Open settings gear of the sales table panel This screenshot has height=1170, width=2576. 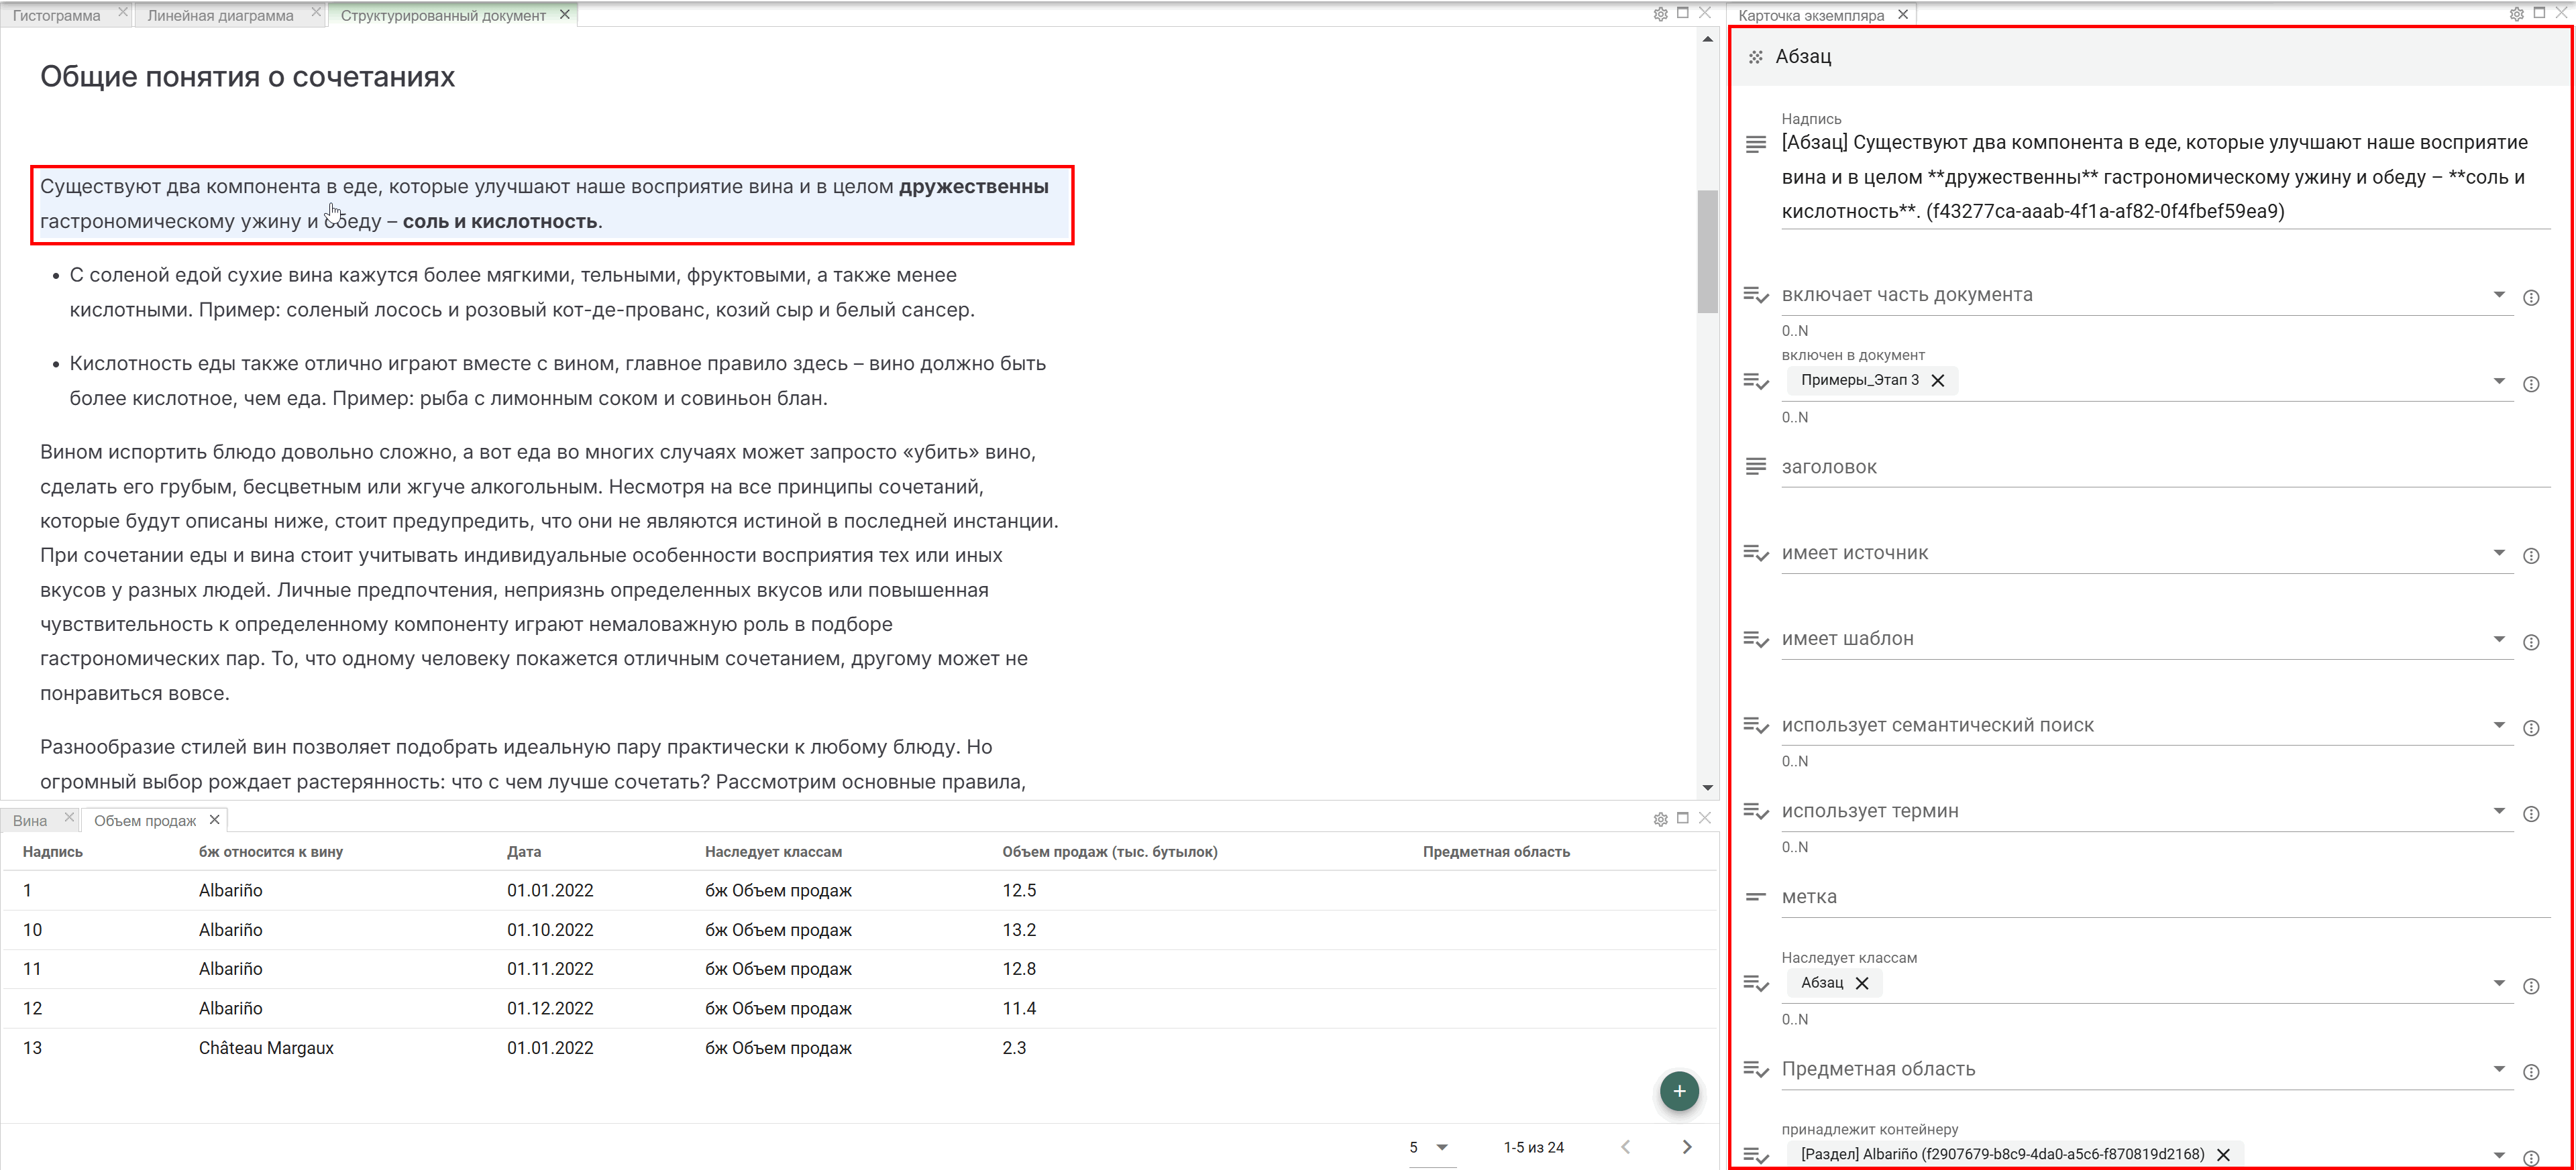[1660, 819]
